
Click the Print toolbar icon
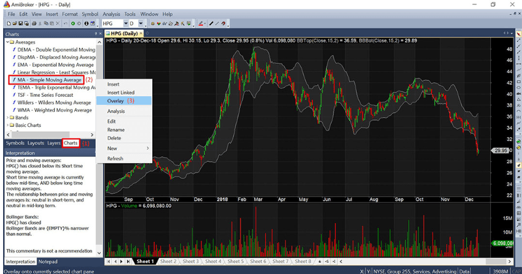click(x=34, y=23)
